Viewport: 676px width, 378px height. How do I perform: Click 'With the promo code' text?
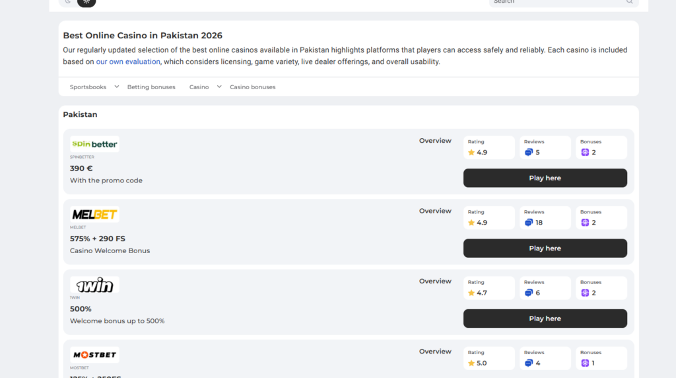click(x=106, y=180)
